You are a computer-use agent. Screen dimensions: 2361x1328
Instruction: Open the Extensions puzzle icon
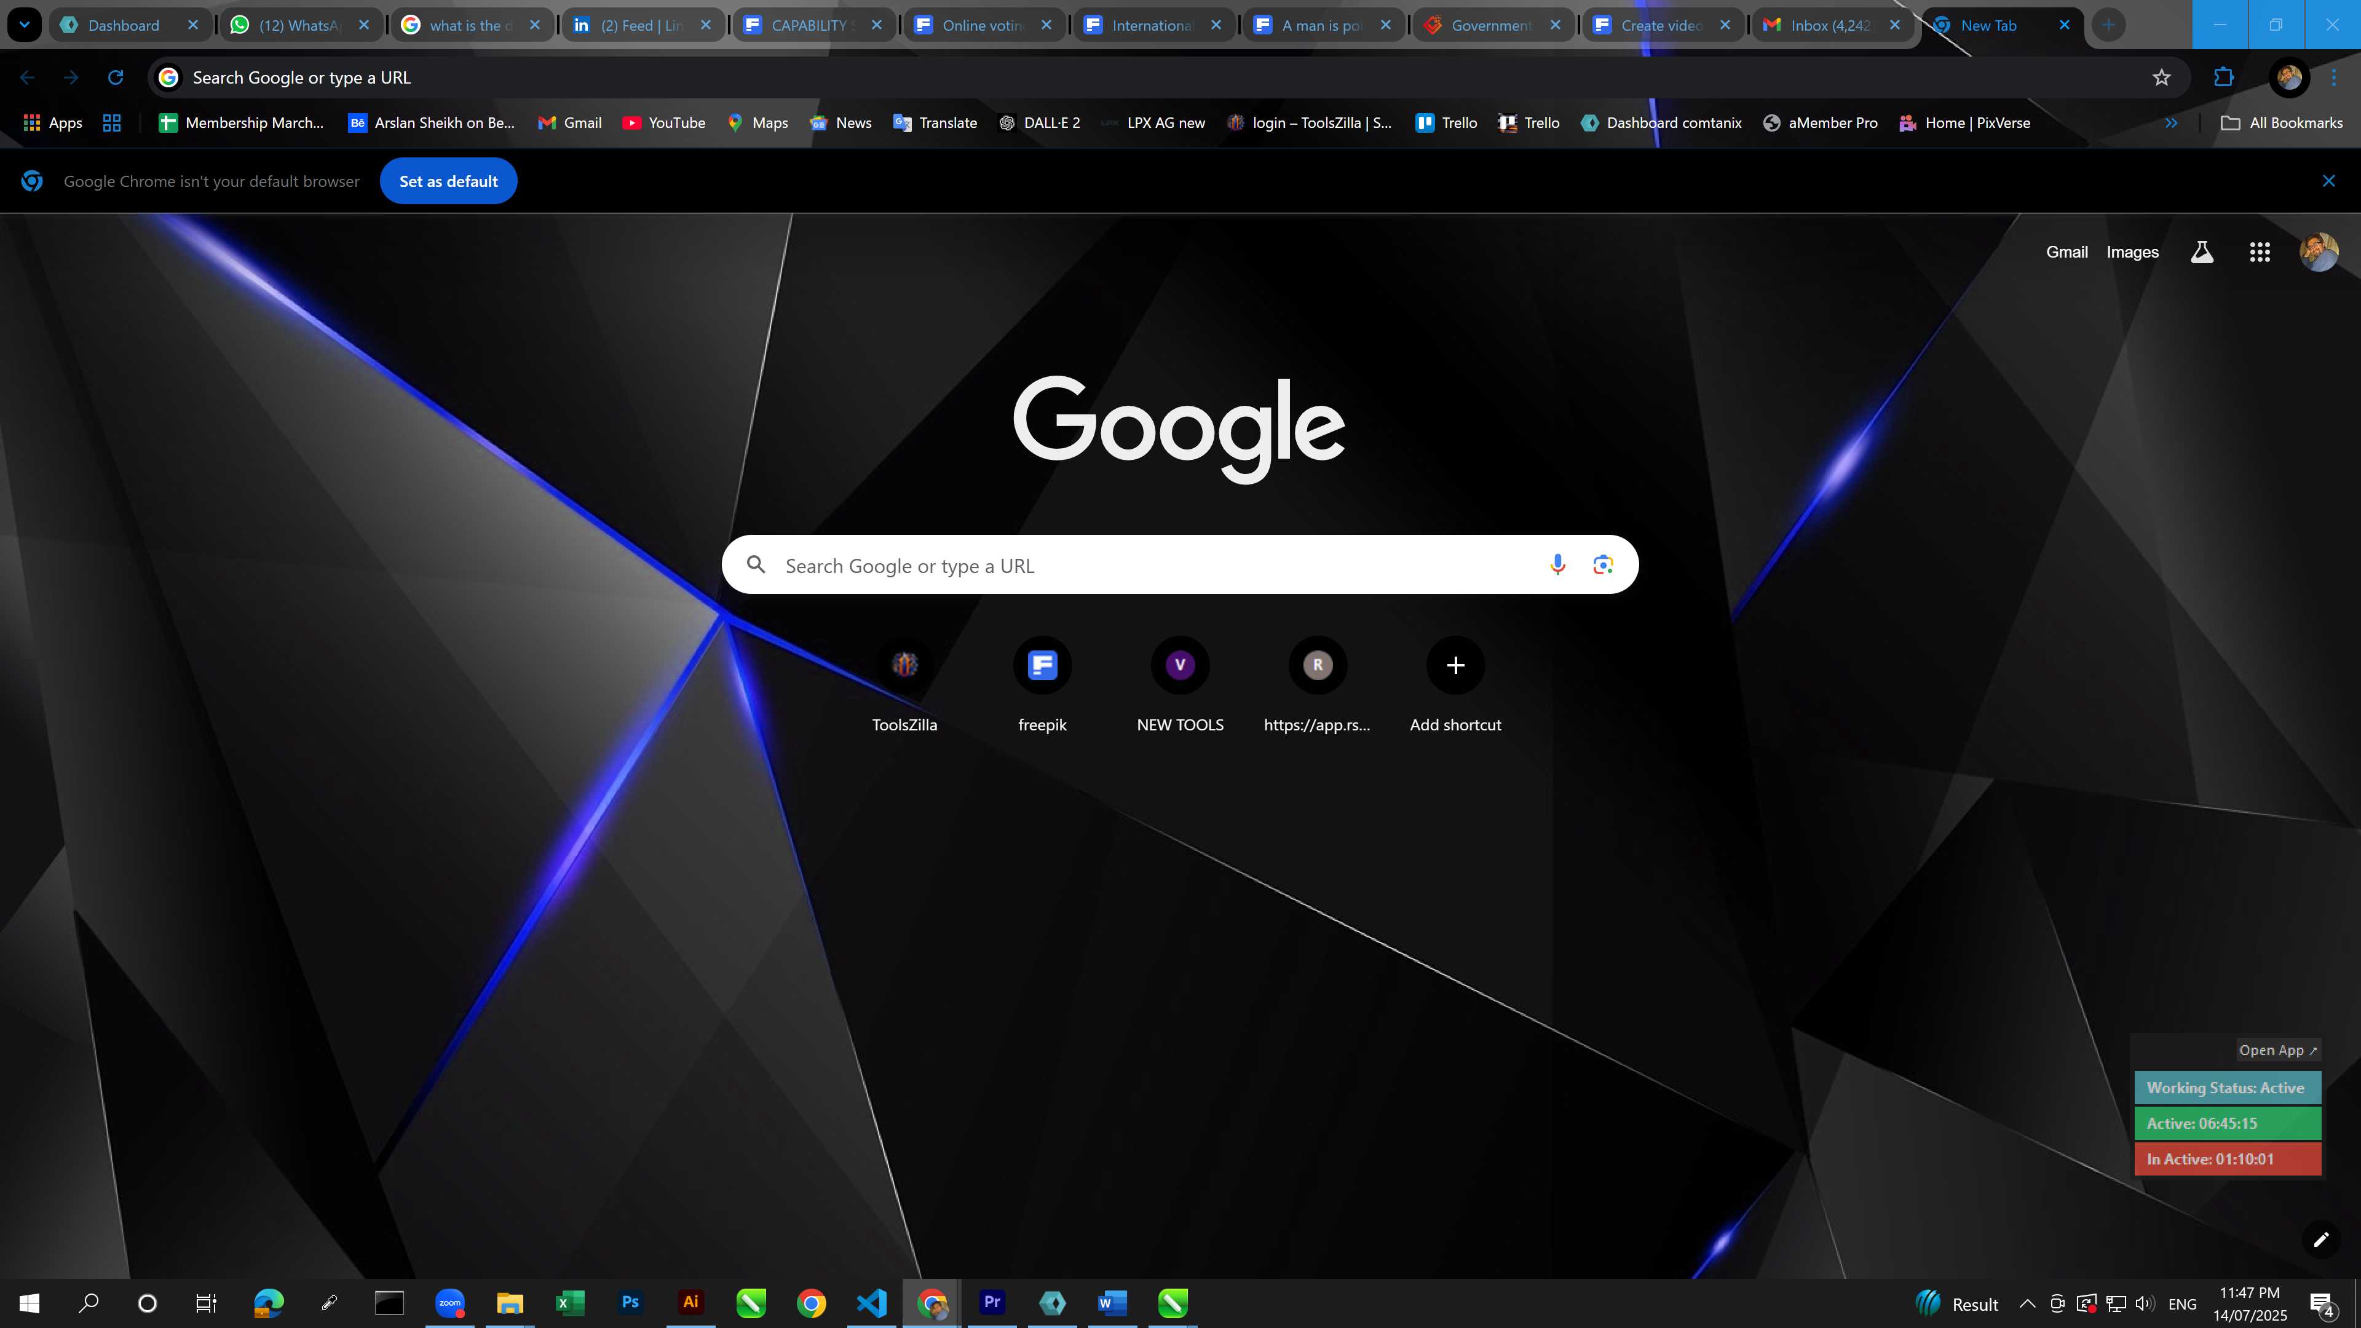coord(2225,78)
